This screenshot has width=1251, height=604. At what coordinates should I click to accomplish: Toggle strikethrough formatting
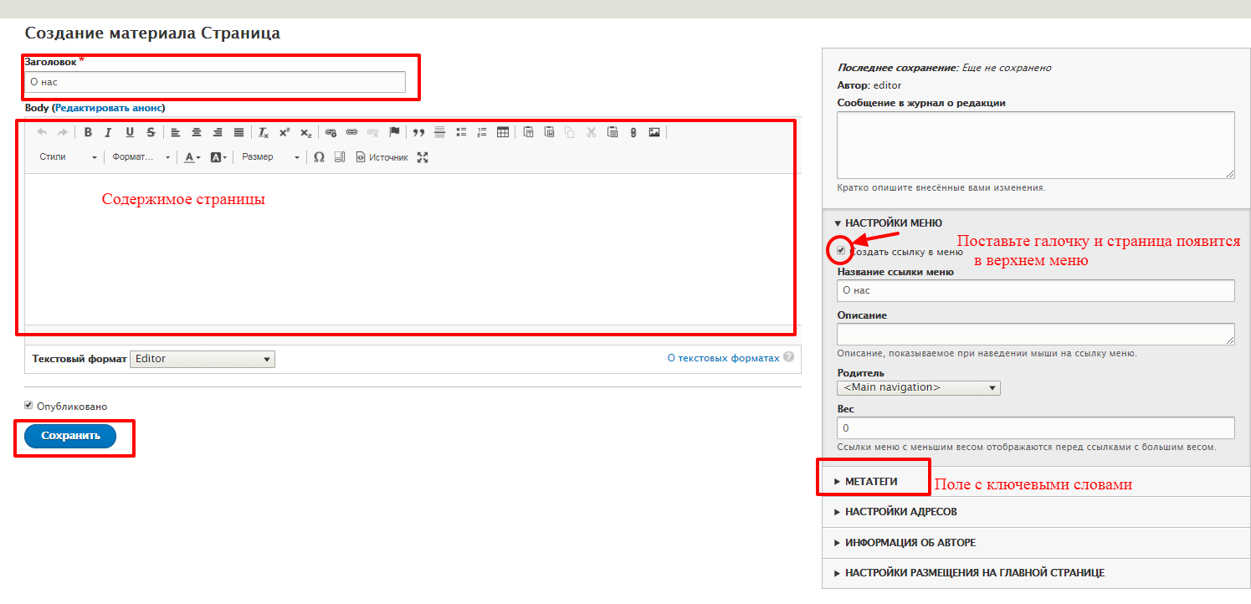(x=151, y=132)
